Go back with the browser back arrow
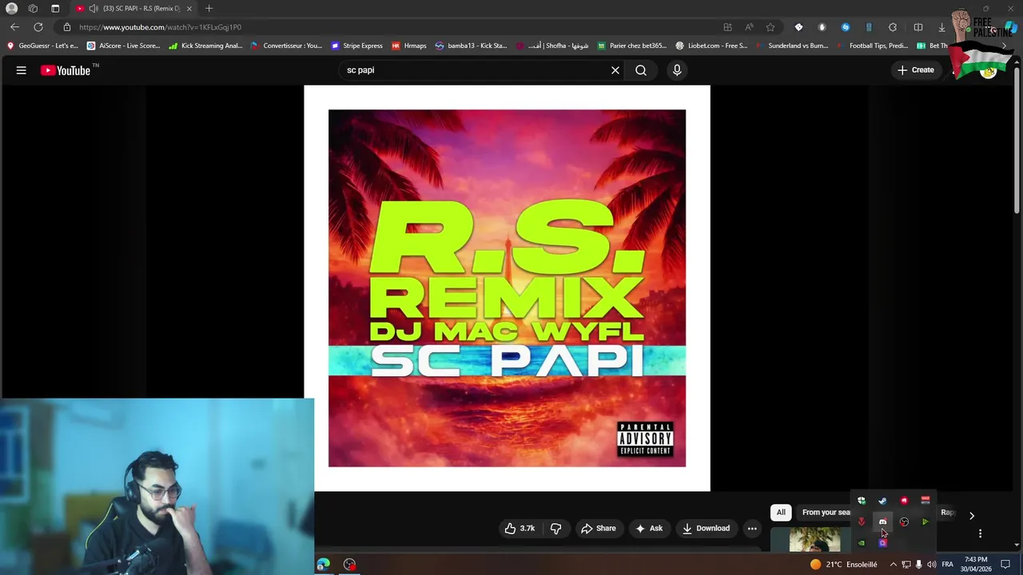 pyautogui.click(x=14, y=27)
